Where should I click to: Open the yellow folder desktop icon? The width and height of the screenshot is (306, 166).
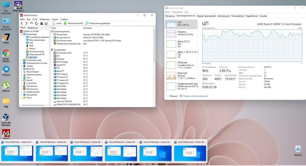(x=6, y=101)
